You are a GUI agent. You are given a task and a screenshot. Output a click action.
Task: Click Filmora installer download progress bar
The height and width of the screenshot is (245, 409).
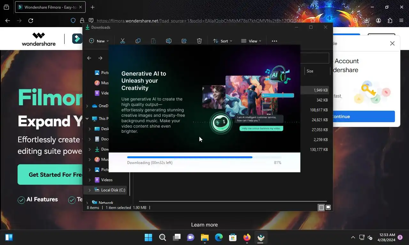pyautogui.click(x=204, y=157)
